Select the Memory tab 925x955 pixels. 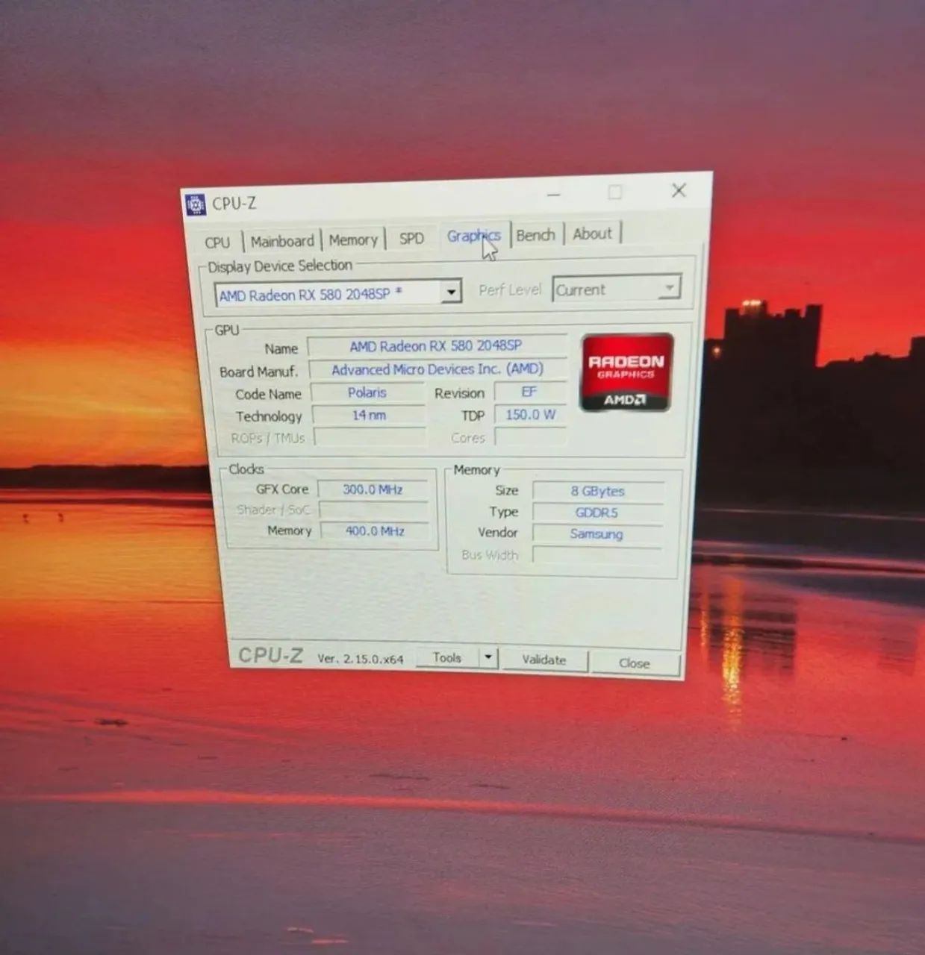(353, 239)
